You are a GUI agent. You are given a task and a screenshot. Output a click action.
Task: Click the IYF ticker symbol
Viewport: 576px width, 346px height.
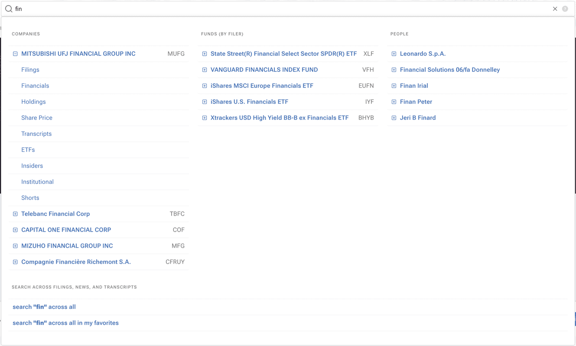(x=369, y=102)
